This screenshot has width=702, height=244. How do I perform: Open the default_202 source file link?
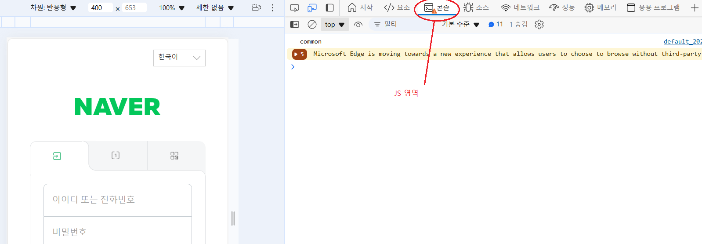(683, 41)
